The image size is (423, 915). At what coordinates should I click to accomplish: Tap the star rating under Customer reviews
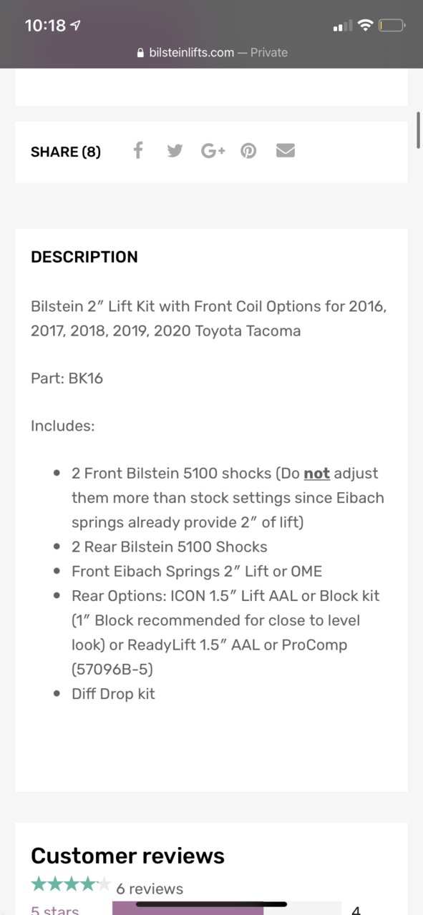pos(71,884)
